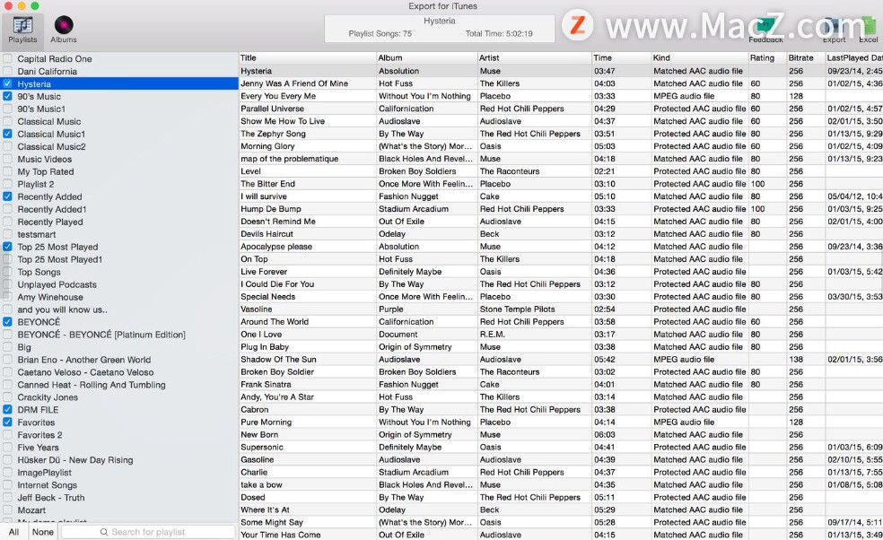Viewport: 883px width, 540px height.
Task: Select song Shadow Of The Sun
Action: (278, 359)
